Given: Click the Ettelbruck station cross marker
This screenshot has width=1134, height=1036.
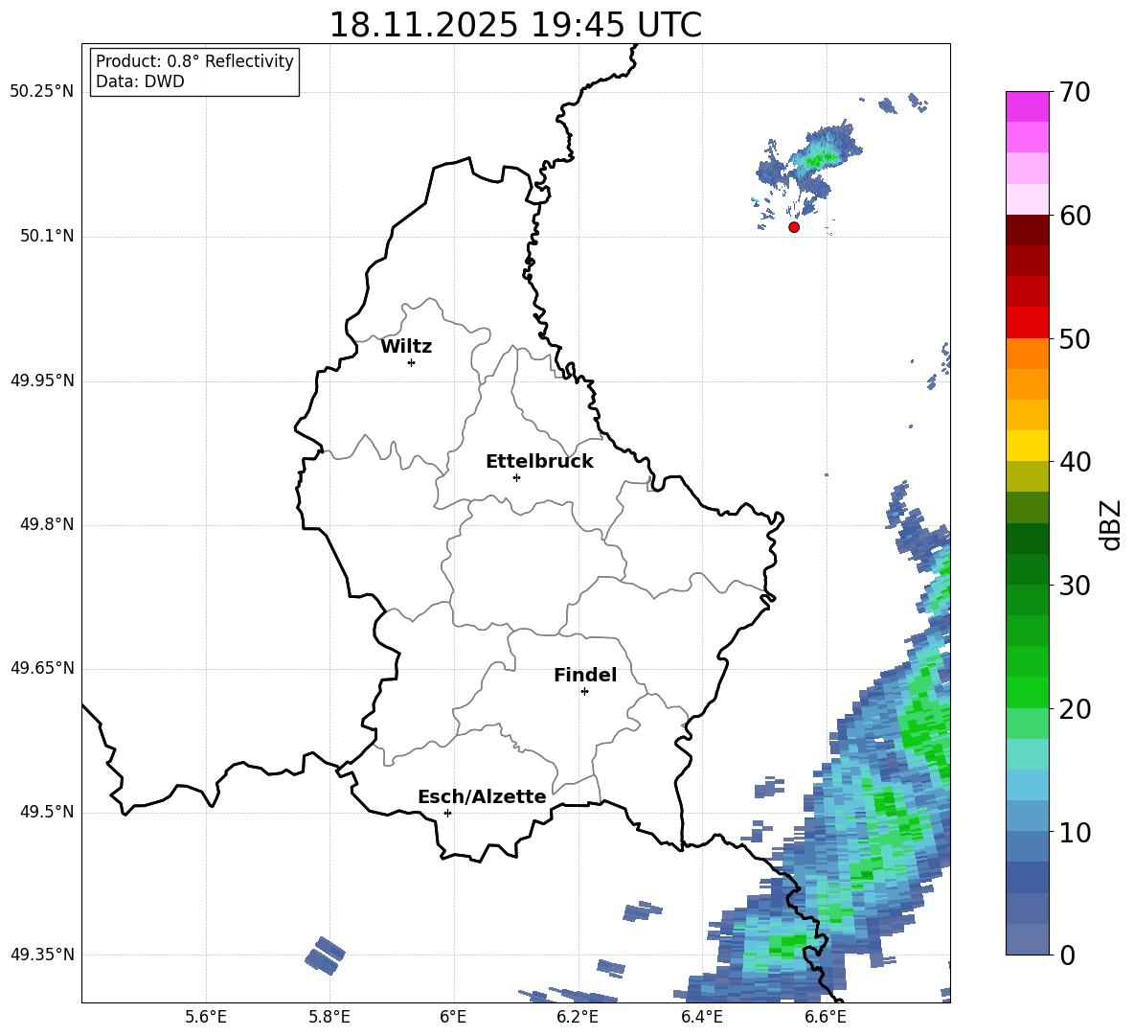Looking at the screenshot, I should 516,477.
